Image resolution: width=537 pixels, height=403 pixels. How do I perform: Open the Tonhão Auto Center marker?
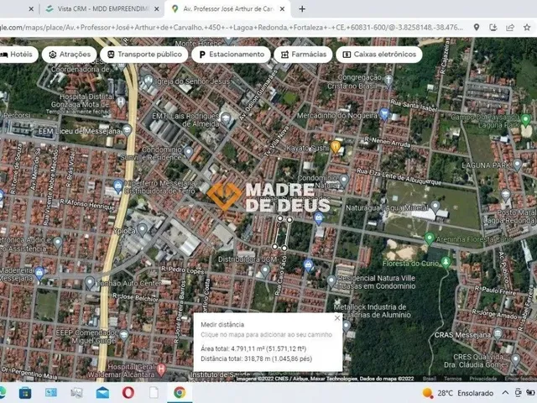90,282
